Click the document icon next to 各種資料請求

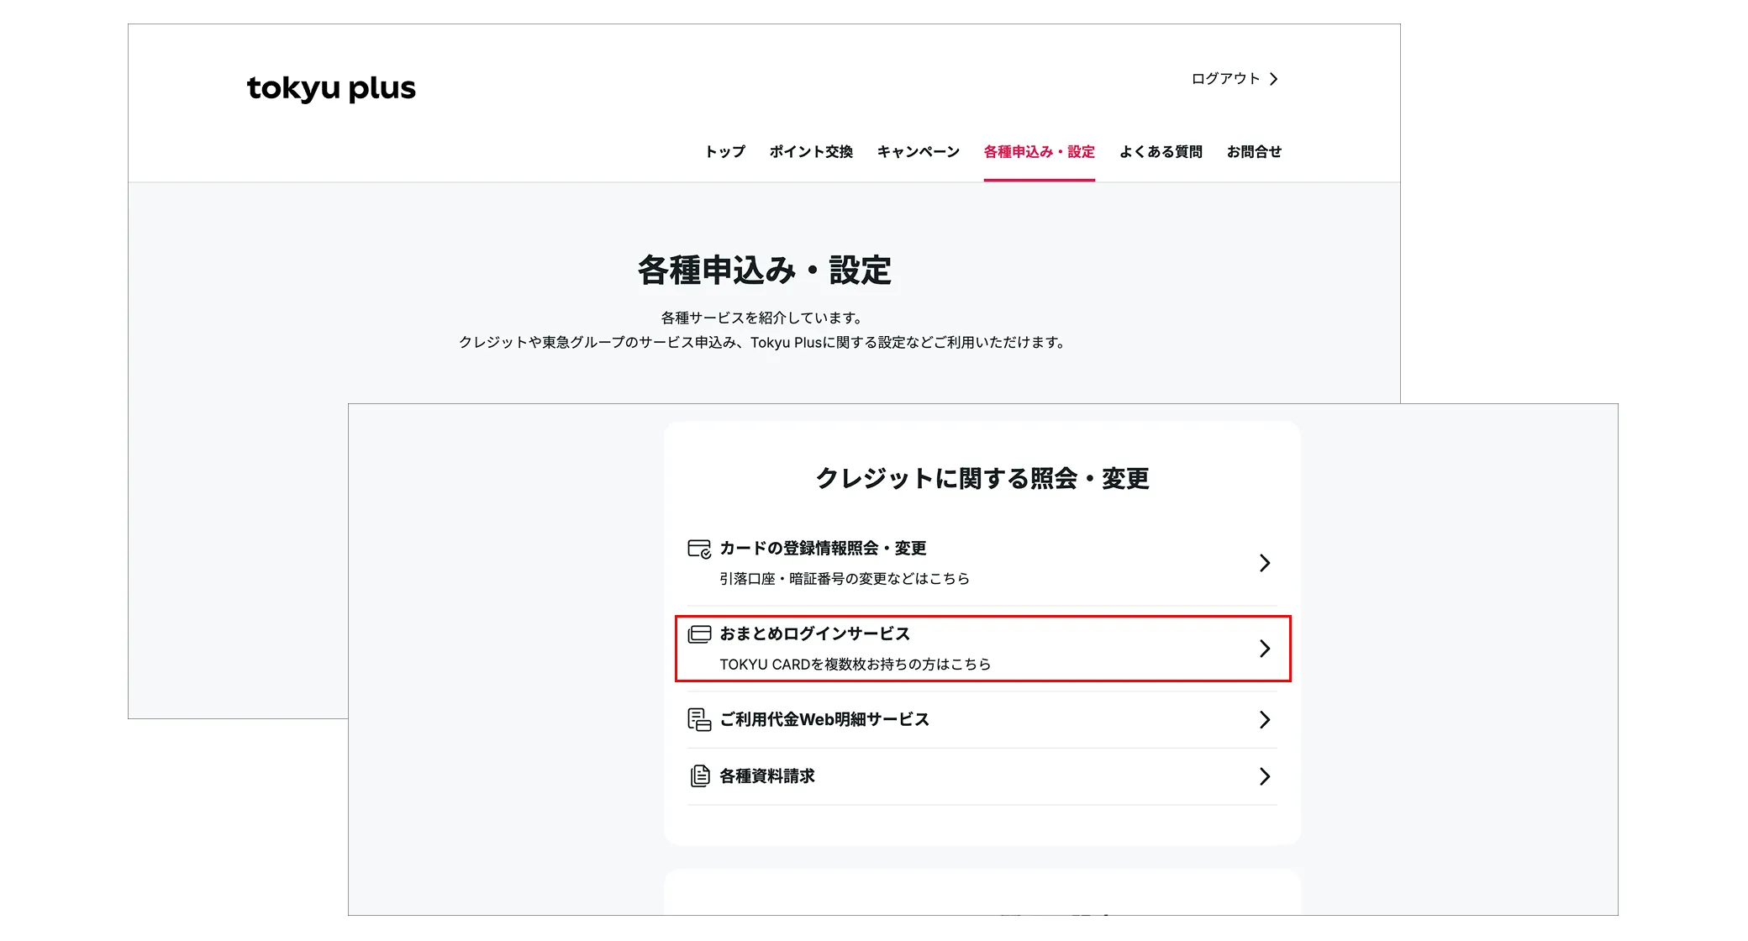[x=698, y=776]
